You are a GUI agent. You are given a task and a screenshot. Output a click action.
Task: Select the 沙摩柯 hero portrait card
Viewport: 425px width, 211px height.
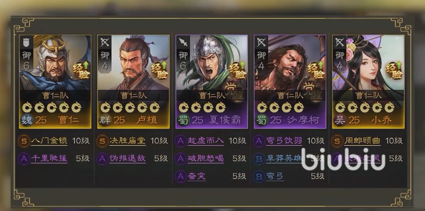click(290, 82)
